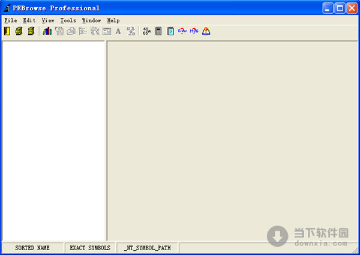Open the calculator tool icon
360x255 pixels.
(x=158, y=31)
